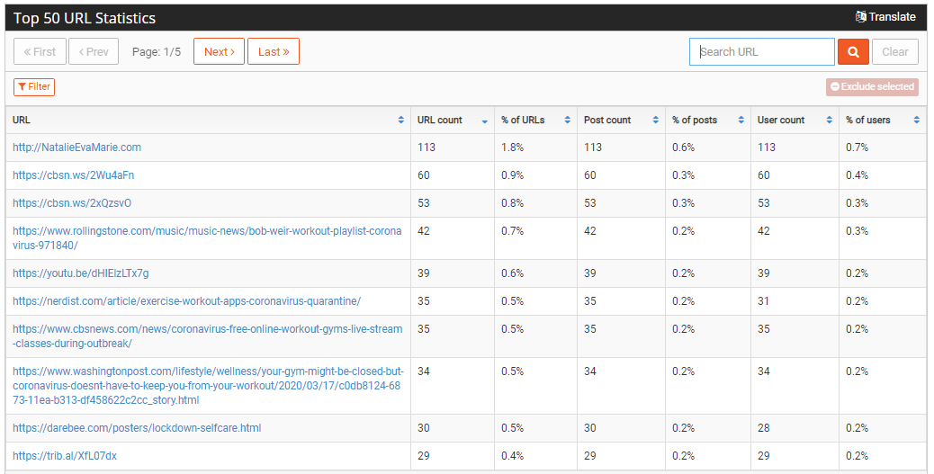The width and height of the screenshot is (934, 474).
Task: Click the Exclude selected button
Action: [x=872, y=87]
